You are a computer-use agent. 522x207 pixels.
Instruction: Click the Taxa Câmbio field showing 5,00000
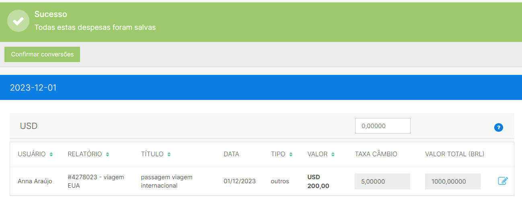382,182
